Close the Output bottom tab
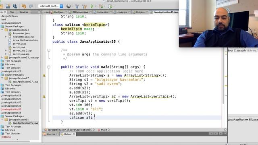The width and height of the screenshot is (258, 145). point(74,134)
